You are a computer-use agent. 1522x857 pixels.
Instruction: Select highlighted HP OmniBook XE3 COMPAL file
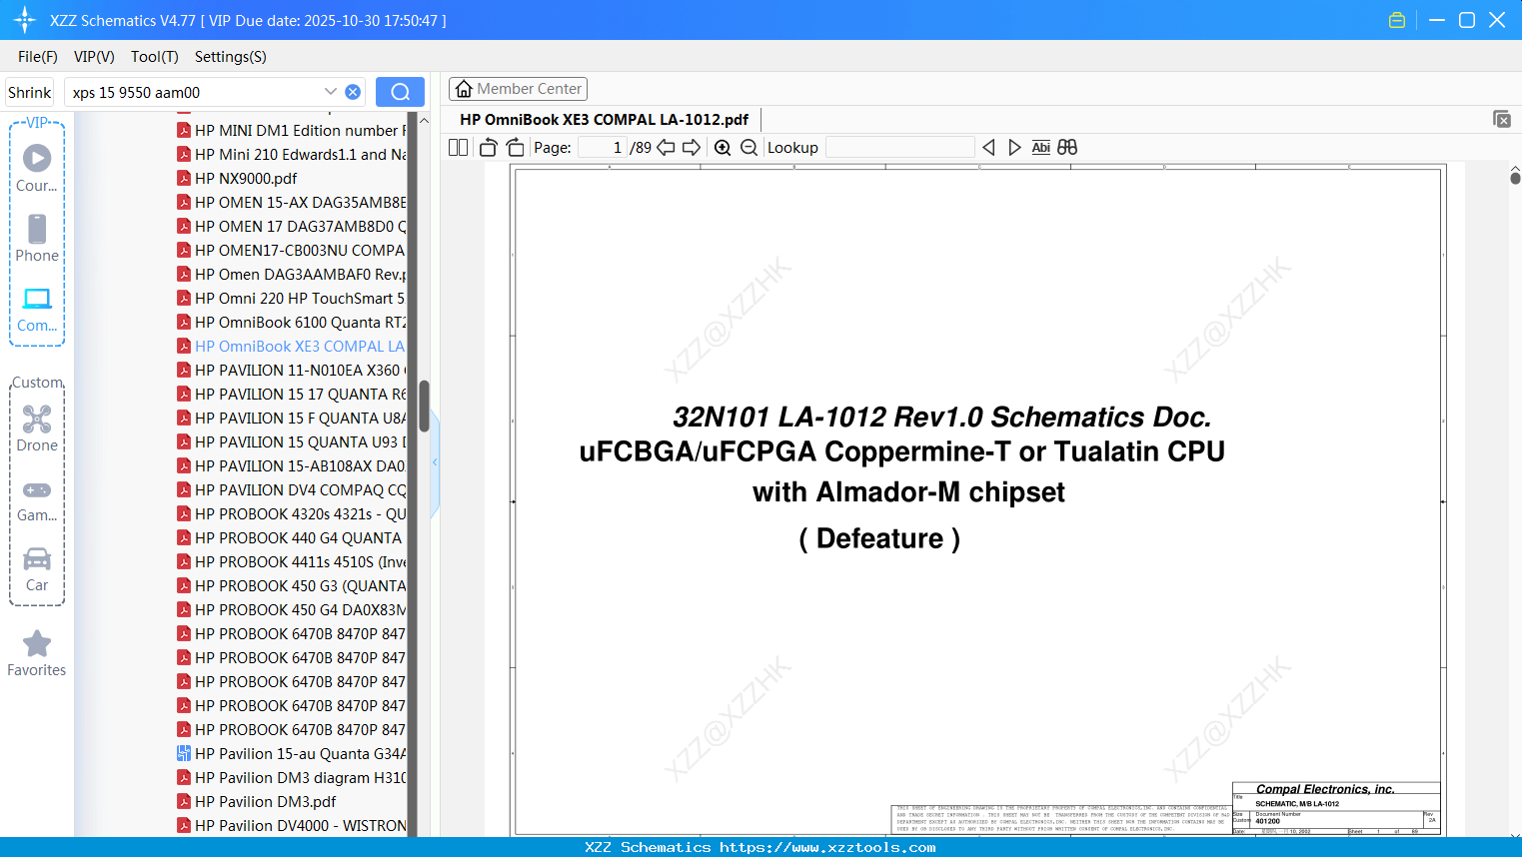(292, 346)
